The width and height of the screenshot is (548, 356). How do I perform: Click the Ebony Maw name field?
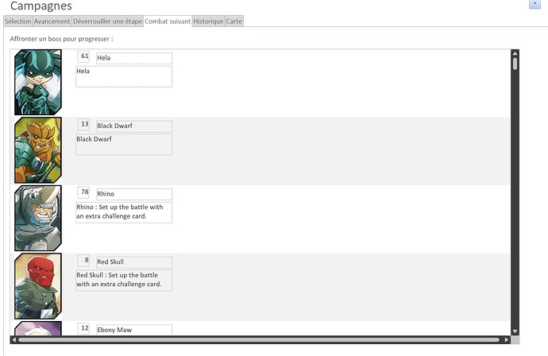coord(134,330)
